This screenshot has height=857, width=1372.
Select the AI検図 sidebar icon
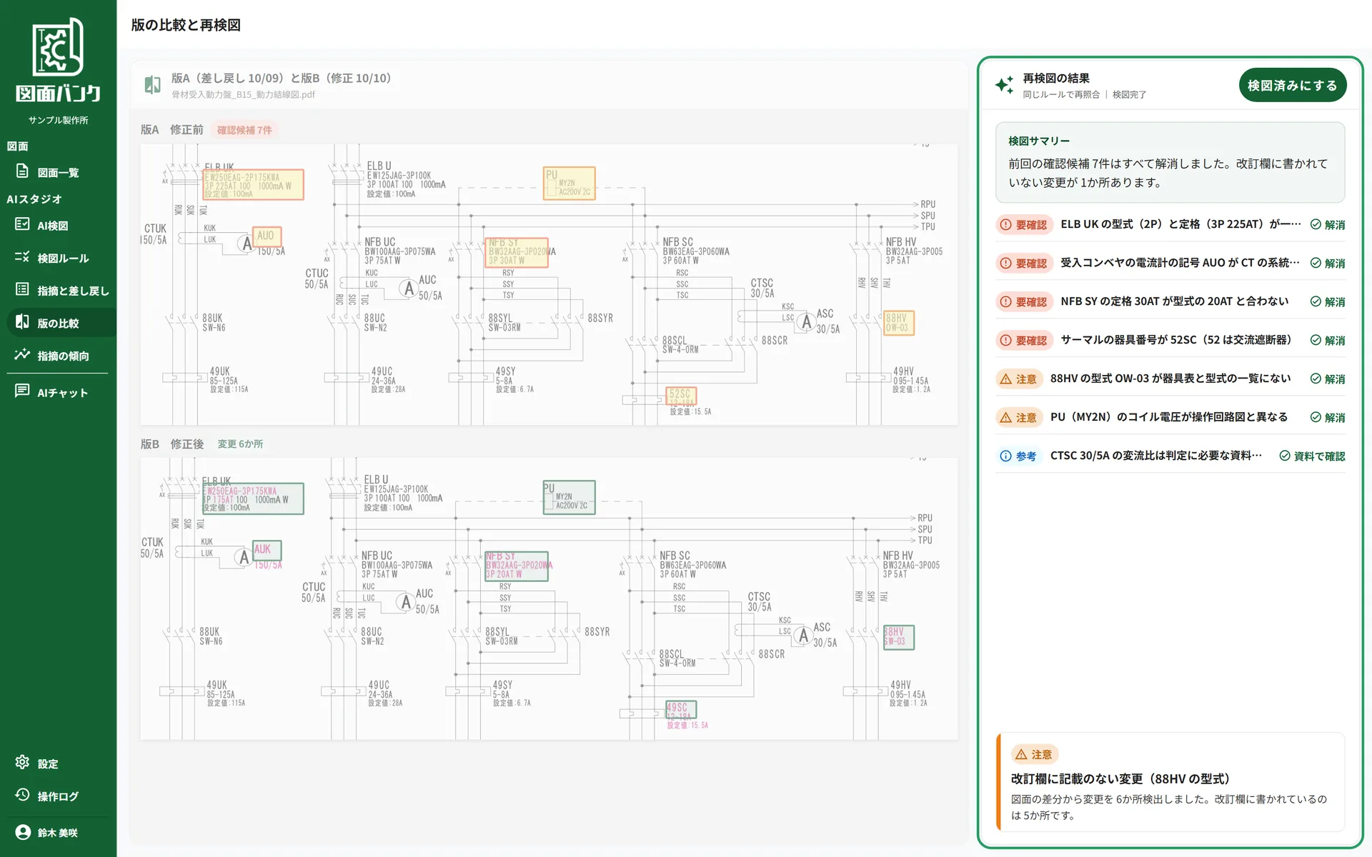click(x=22, y=225)
